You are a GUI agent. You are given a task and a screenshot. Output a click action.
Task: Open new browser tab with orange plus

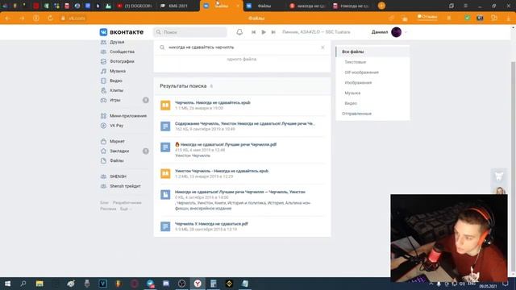point(381,6)
